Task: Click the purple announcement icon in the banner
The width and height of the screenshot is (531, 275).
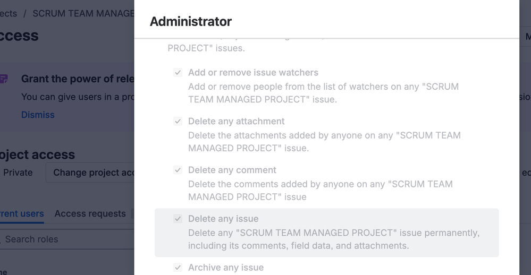Action: [x=4, y=79]
